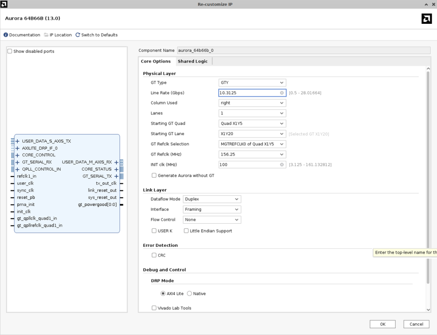The height and width of the screenshot is (335, 437).
Task: Click the Cancel button
Action: click(x=416, y=324)
